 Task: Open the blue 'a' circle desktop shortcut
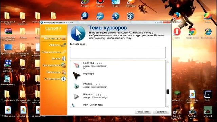point(85,16)
